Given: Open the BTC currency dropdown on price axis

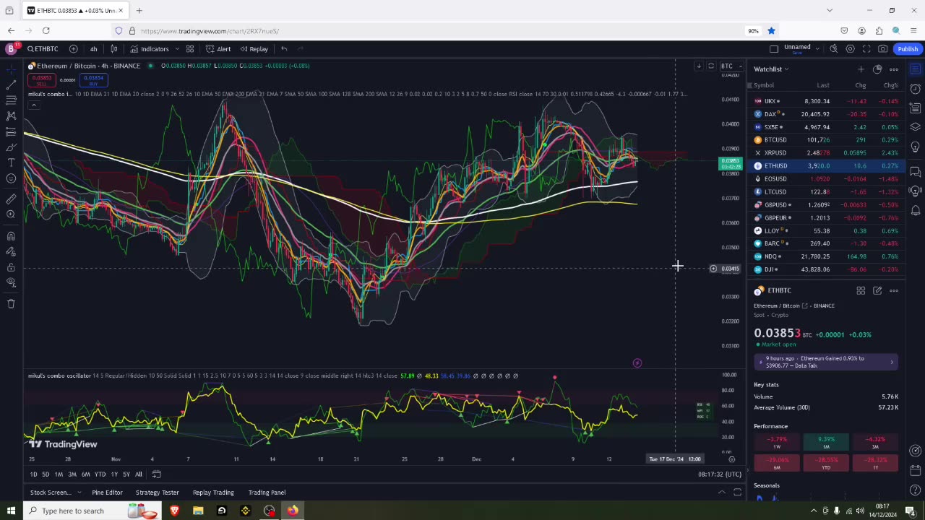Looking at the screenshot, I should click(x=730, y=66).
